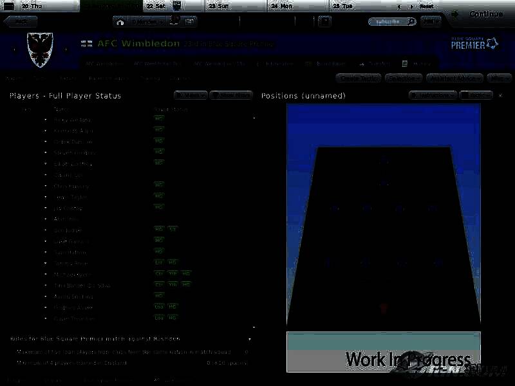Image resolution: width=515 pixels, height=386 pixels.
Task: Click the player list vertical scrollbar
Action: [x=254, y=219]
